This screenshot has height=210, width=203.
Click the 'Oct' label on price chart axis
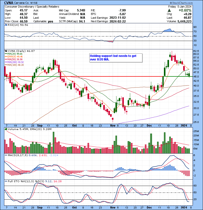pyautogui.click(x=74, y=126)
